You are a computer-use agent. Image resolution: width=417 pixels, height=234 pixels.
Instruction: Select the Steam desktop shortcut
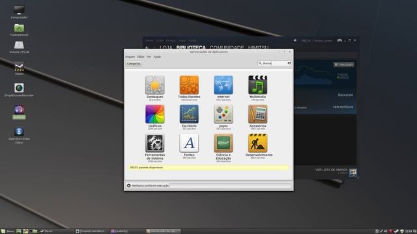click(19, 68)
